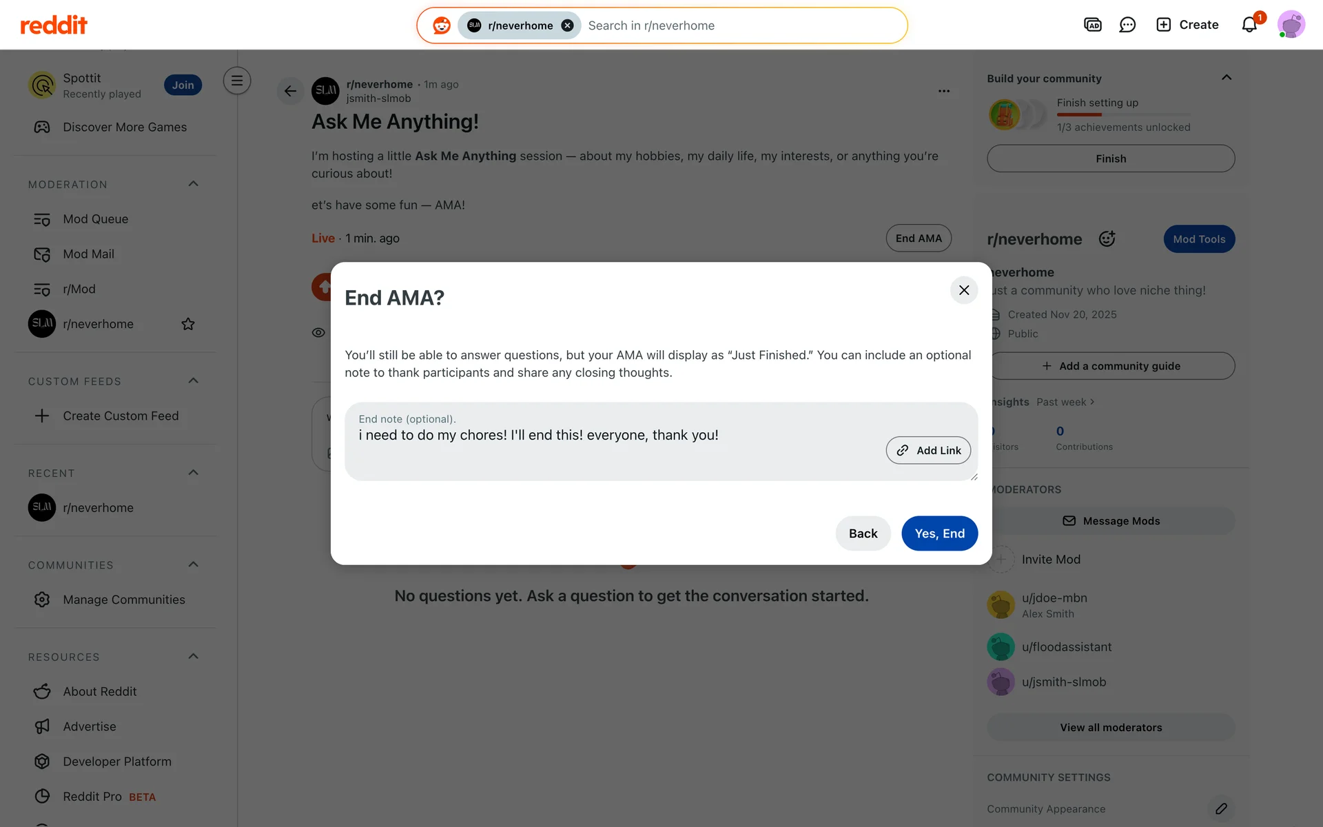Image resolution: width=1323 pixels, height=827 pixels.
Task: Add Link to the end note
Action: (x=928, y=450)
